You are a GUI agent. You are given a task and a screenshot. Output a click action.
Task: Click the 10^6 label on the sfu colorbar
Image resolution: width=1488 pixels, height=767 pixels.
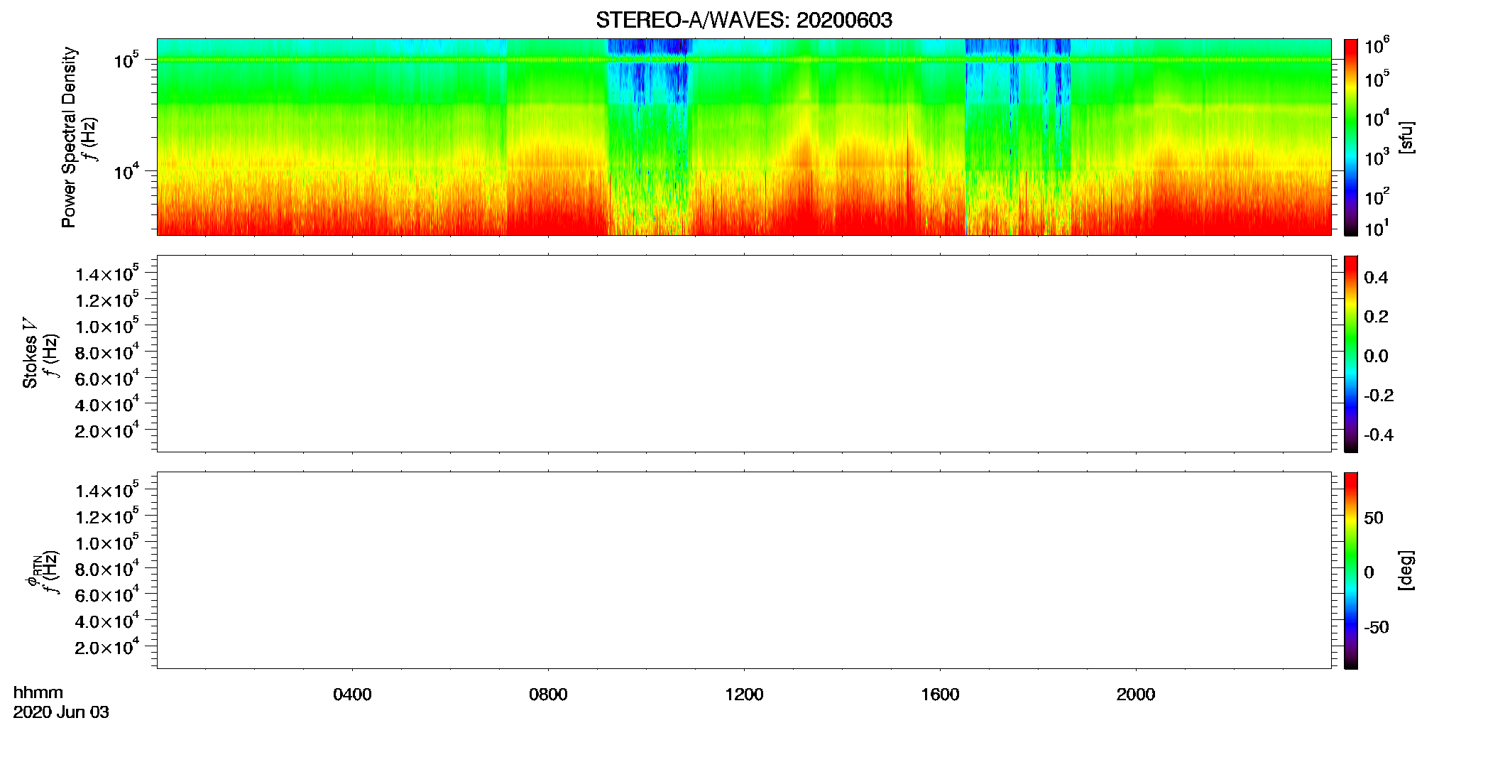[1377, 45]
